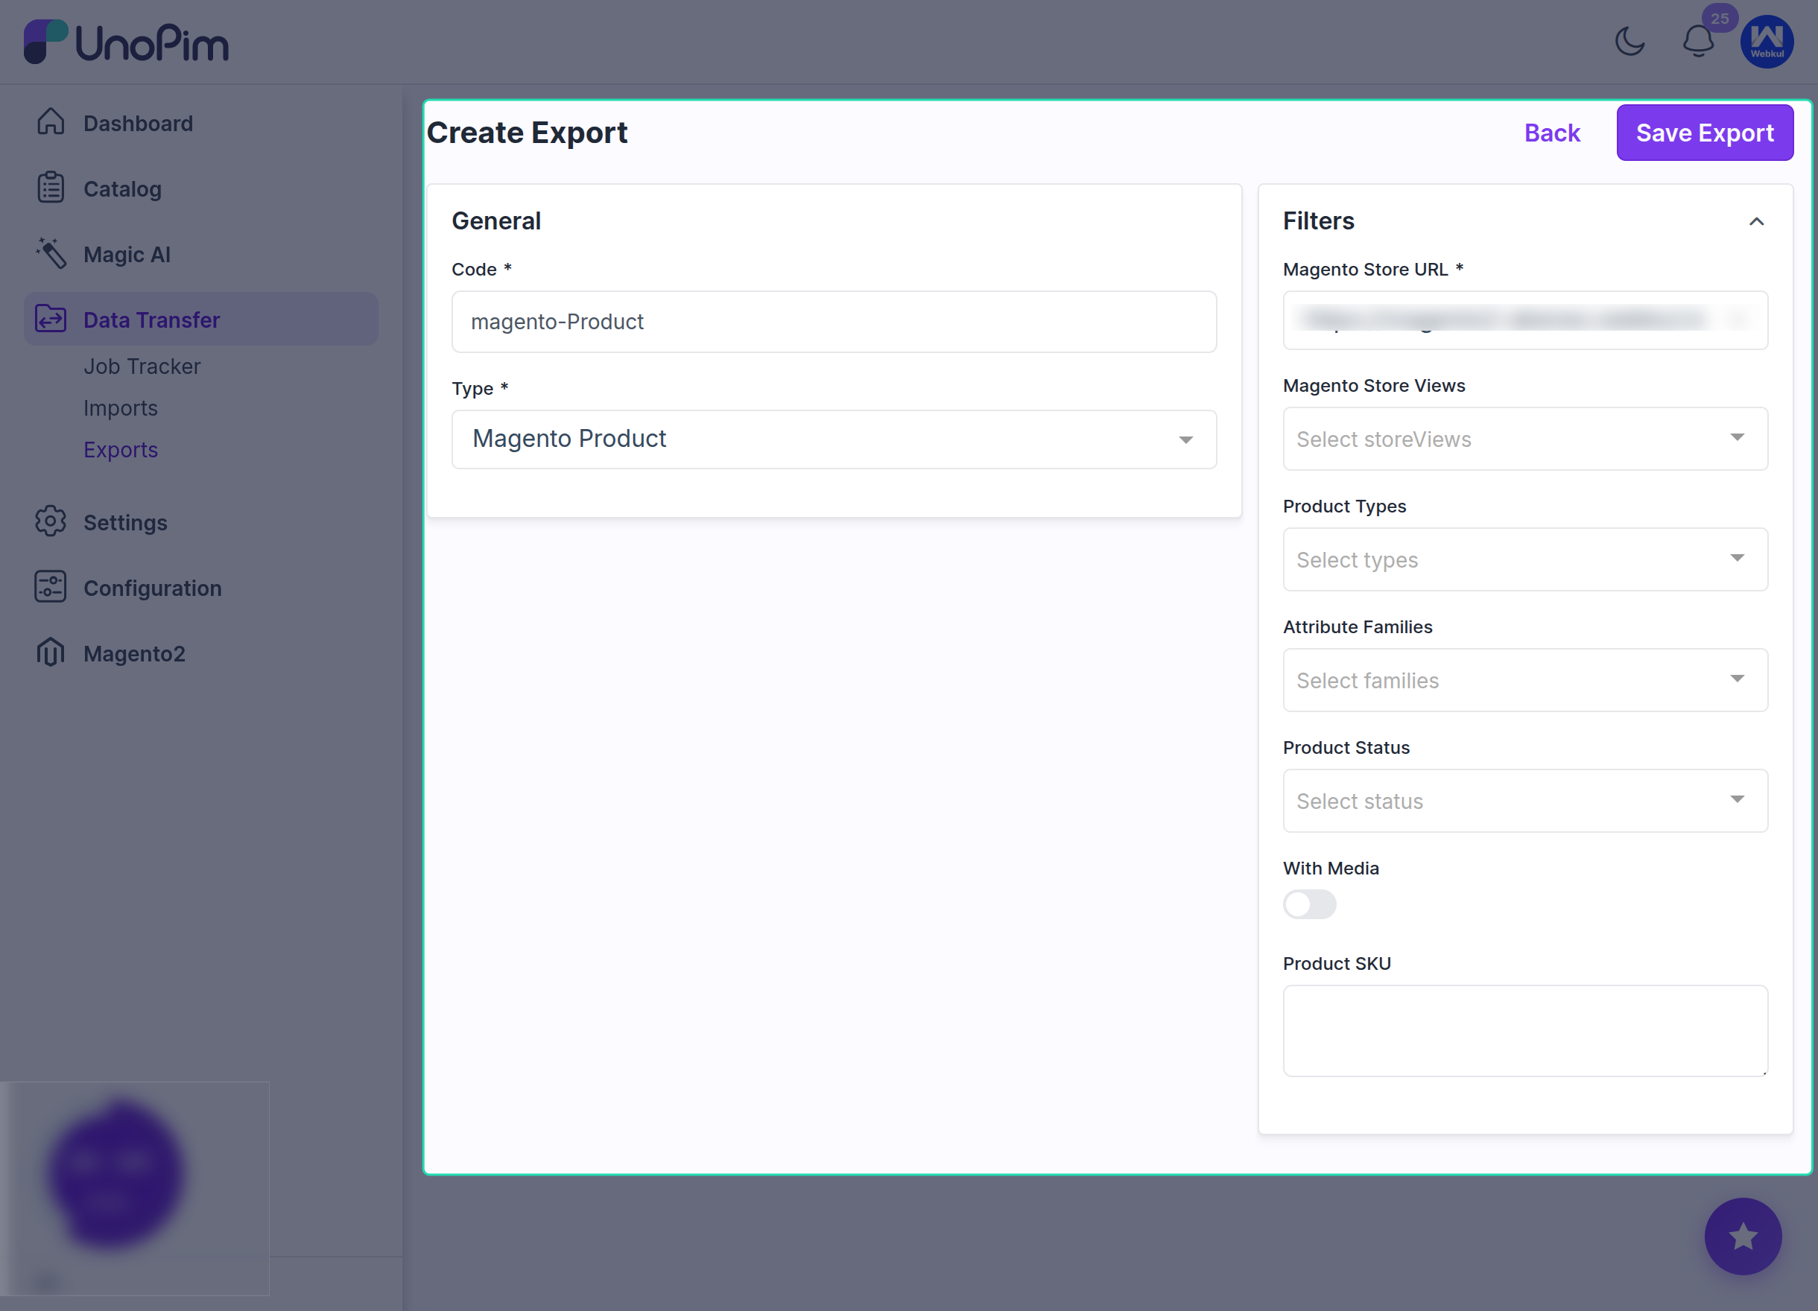Go to Exports submenu
This screenshot has height=1311, width=1818.
[x=120, y=450]
